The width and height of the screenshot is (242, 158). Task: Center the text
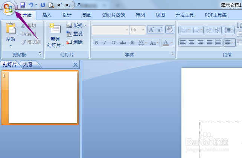(x=192, y=42)
